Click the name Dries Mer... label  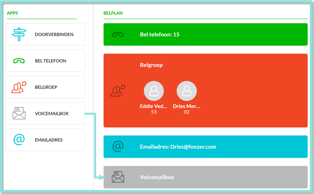point(186,106)
